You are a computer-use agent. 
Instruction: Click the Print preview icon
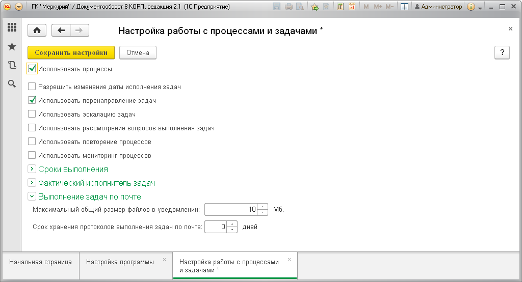point(300,7)
